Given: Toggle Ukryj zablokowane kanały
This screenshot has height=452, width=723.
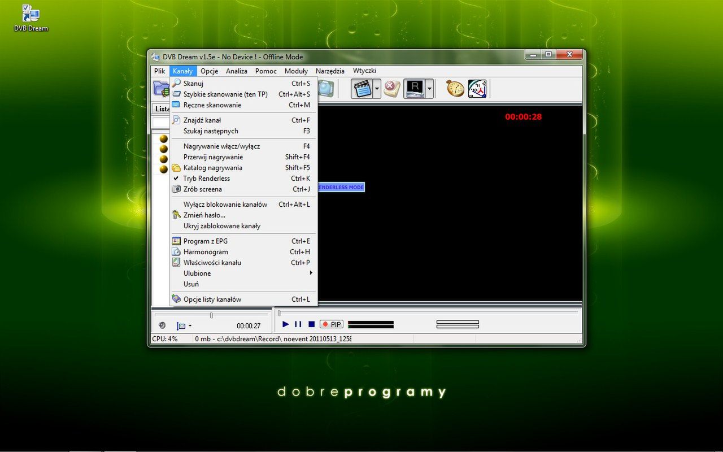Looking at the screenshot, I should [243, 226].
